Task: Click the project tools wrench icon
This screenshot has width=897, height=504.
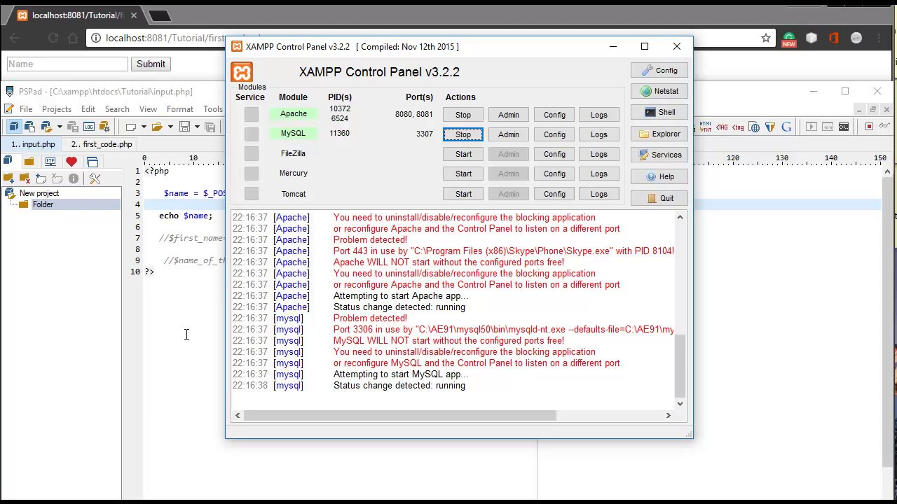Action: pyautogui.click(x=95, y=179)
